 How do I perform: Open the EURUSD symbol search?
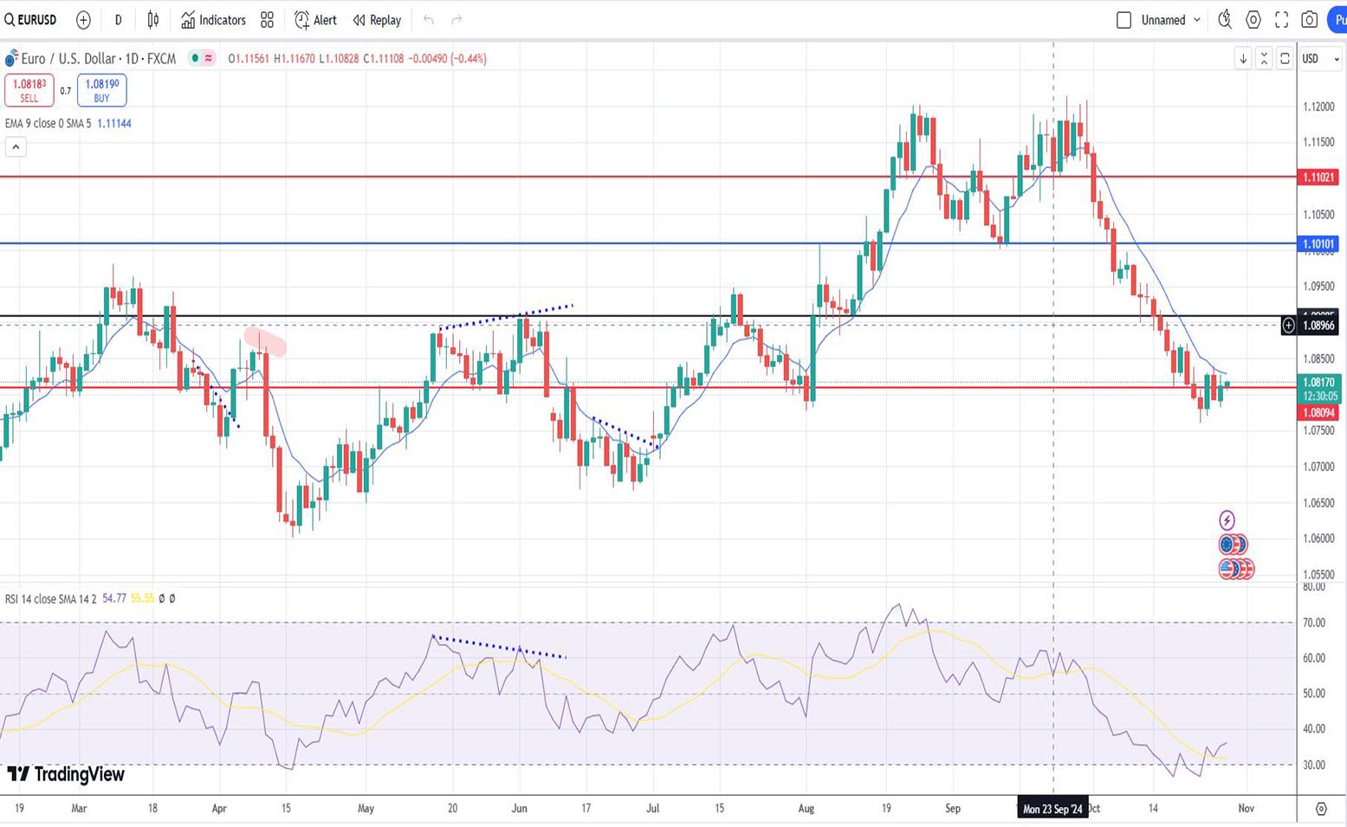[x=31, y=20]
